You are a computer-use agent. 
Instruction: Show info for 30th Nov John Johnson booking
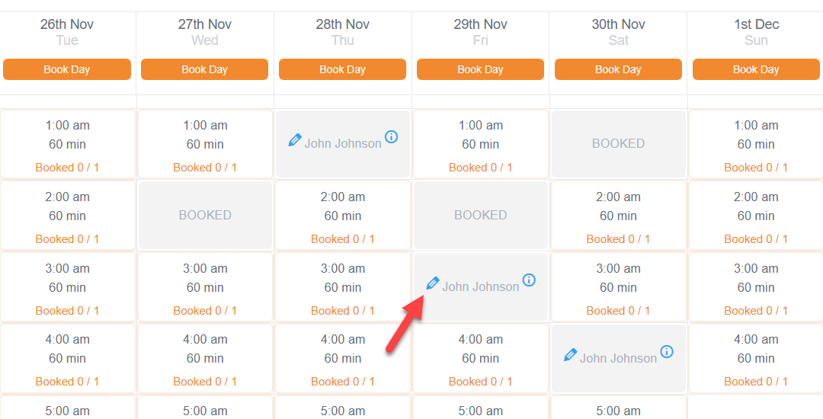pos(667,351)
